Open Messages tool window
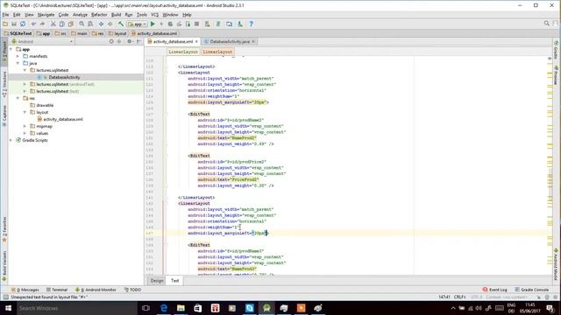 pyautogui.click(x=25, y=290)
